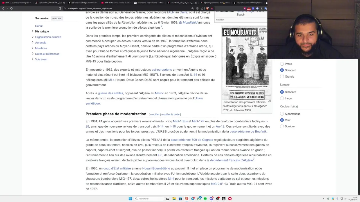Open est-européens link
360x202 pixels.
pyautogui.click(x=162, y=70)
